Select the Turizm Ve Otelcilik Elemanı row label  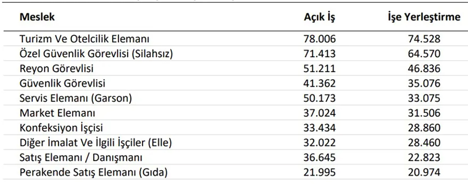pos(84,39)
